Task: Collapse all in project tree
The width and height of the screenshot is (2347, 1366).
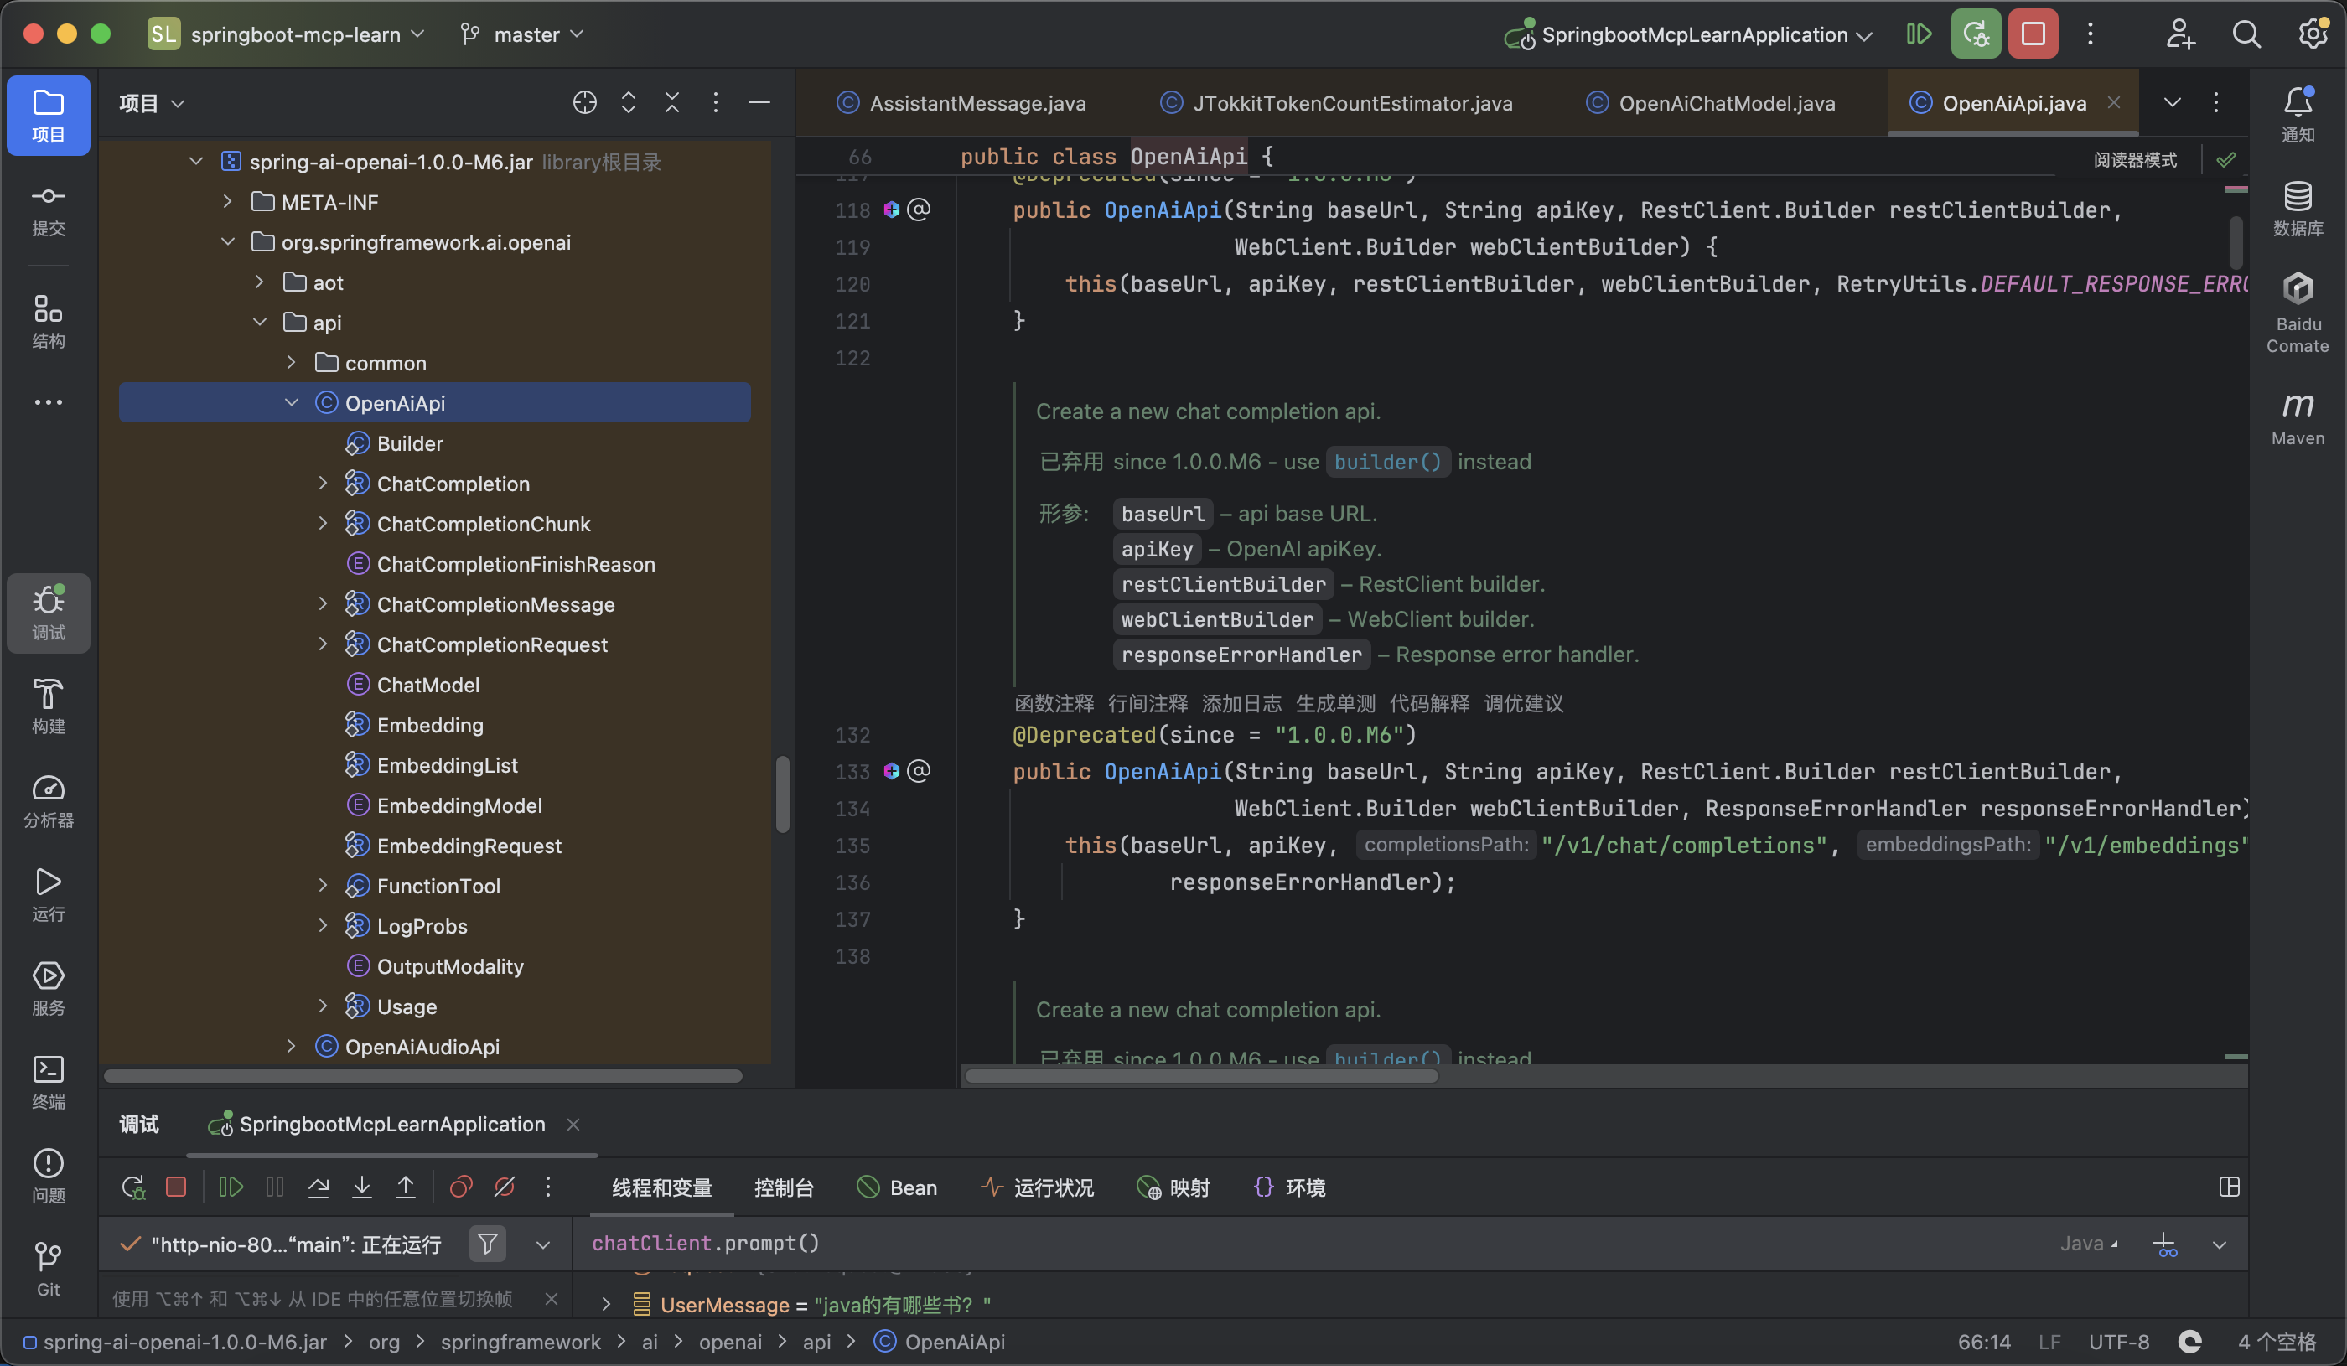Action: (x=672, y=102)
